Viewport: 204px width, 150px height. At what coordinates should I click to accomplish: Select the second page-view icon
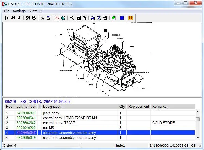click(x=84, y=18)
